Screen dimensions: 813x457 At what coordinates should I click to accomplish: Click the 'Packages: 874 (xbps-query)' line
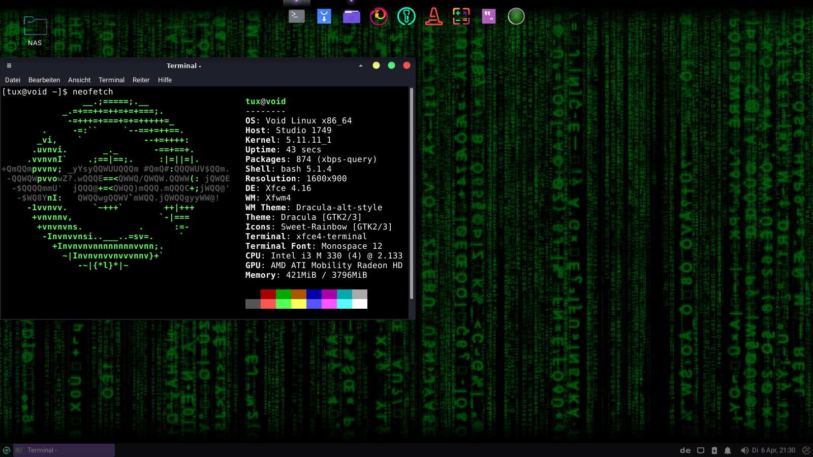311,159
